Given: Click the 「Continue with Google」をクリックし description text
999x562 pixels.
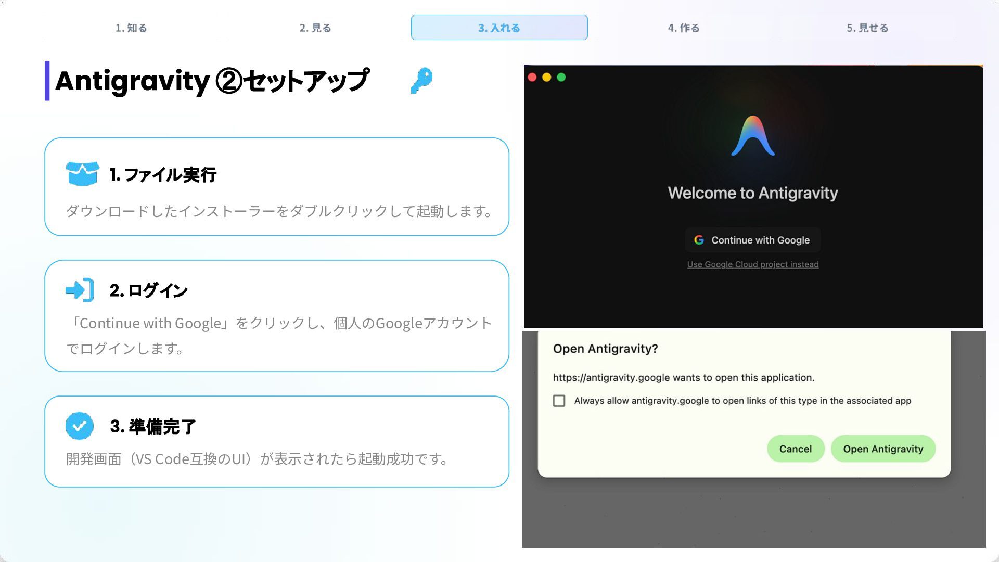Looking at the screenshot, I should pyautogui.click(x=279, y=336).
